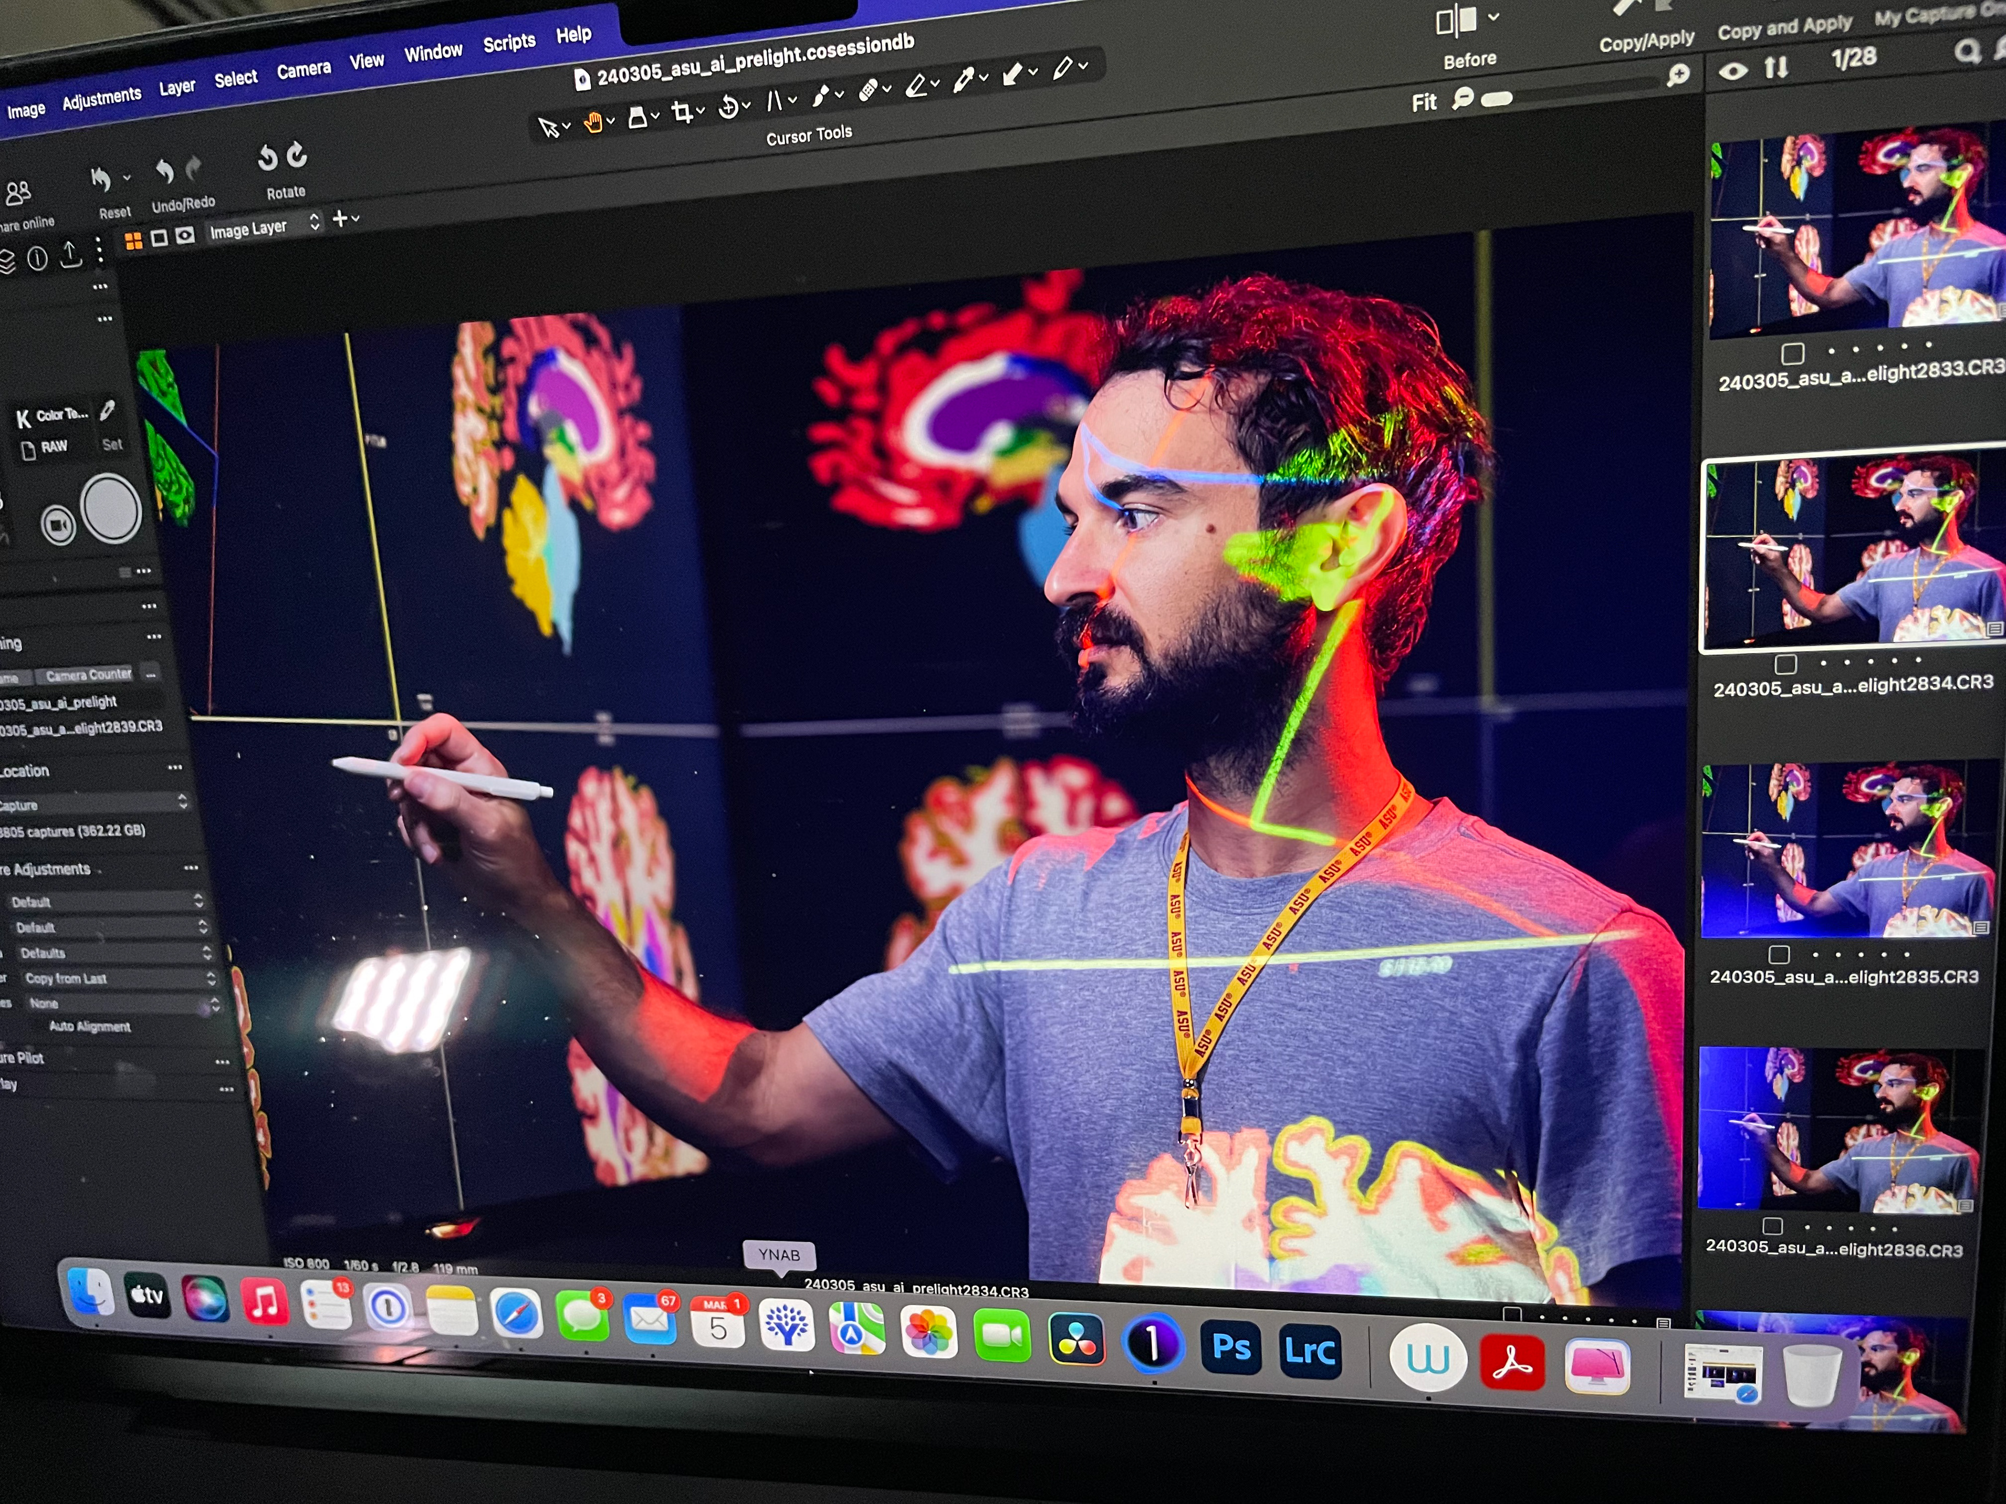Open the Location panel options menu

(x=175, y=767)
